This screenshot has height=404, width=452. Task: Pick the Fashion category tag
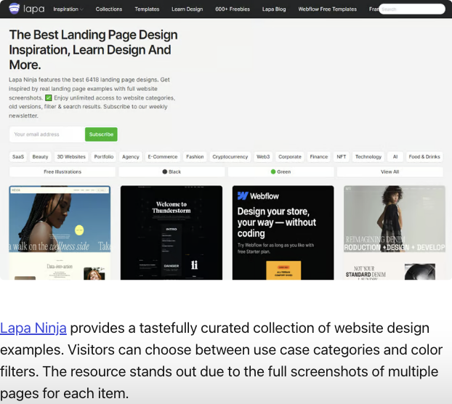click(x=195, y=157)
